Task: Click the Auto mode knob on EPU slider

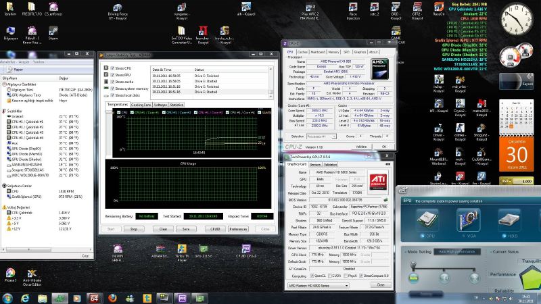Action: pyautogui.click(x=413, y=278)
